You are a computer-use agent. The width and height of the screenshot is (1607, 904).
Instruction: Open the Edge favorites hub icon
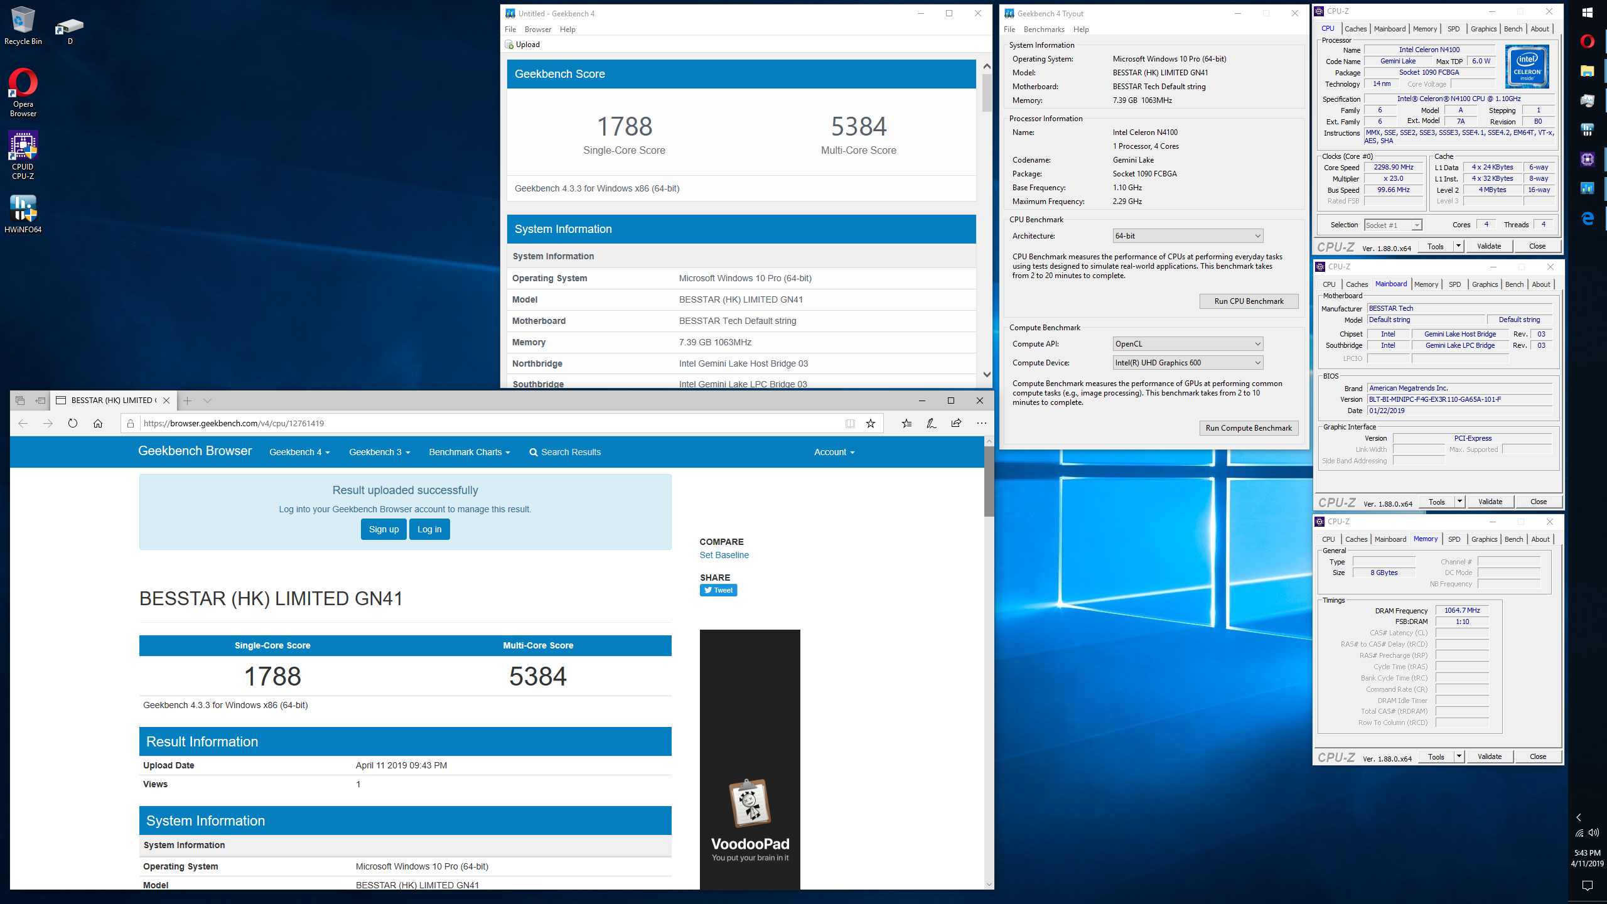coord(906,423)
